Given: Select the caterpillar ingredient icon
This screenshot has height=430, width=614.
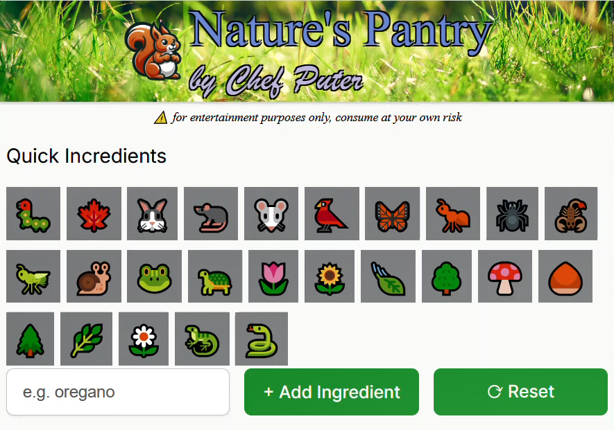Looking at the screenshot, I should 33,213.
